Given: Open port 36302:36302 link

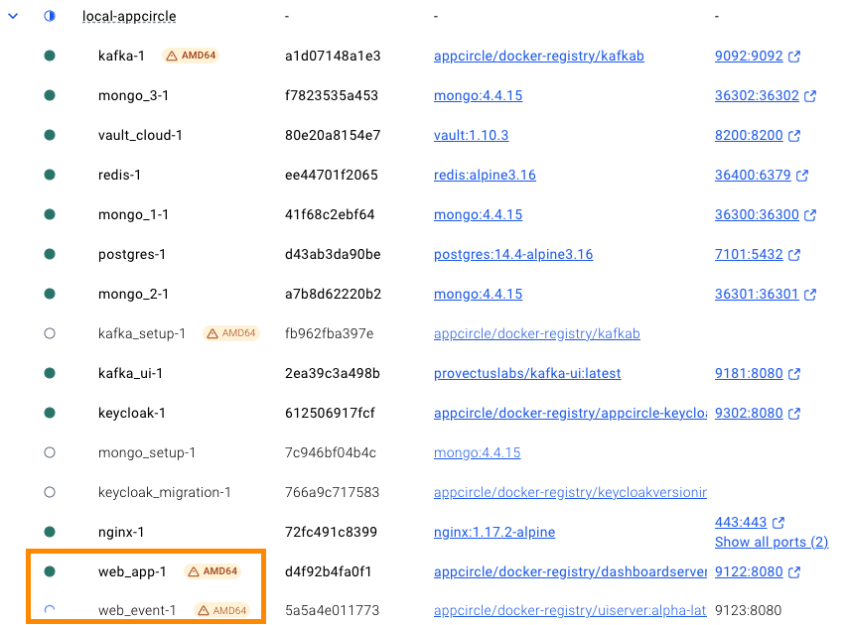Looking at the screenshot, I should point(757,96).
